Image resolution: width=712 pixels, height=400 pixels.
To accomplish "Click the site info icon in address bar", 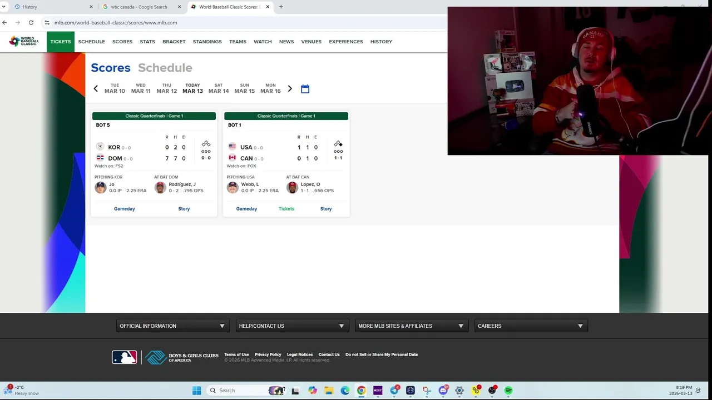I will [x=47, y=23].
